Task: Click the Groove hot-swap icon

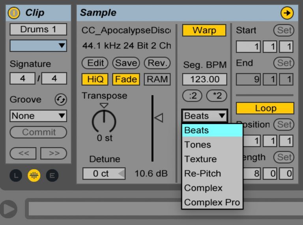Action: click(61, 100)
